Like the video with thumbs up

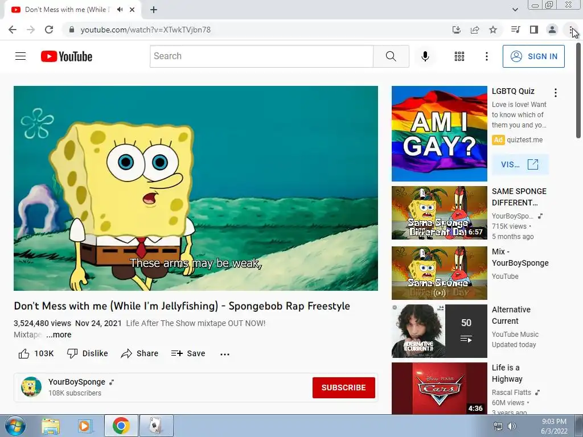point(36,353)
